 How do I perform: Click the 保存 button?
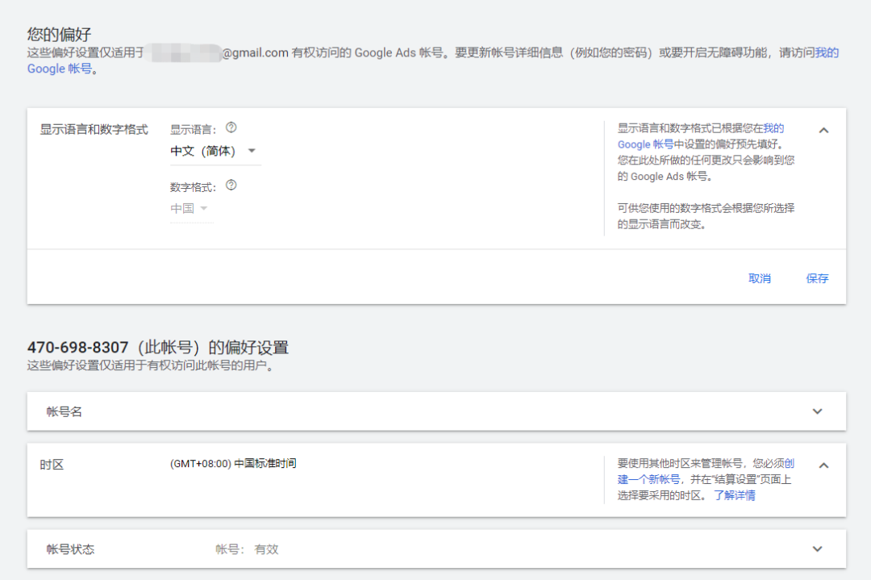[x=817, y=277]
